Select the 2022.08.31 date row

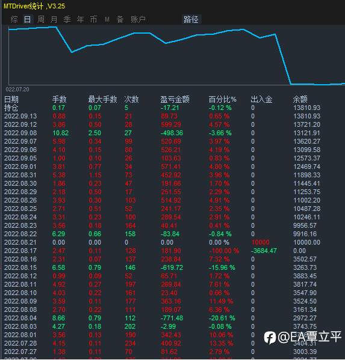tap(20, 175)
